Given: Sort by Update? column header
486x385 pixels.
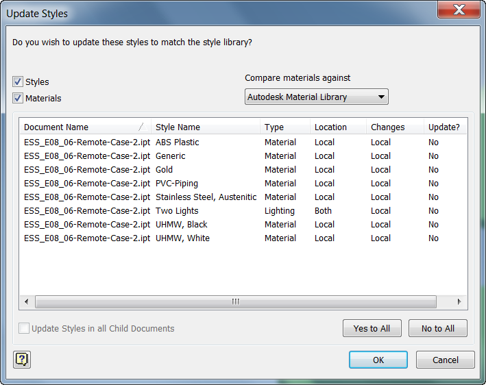Looking at the screenshot, I should pos(446,127).
